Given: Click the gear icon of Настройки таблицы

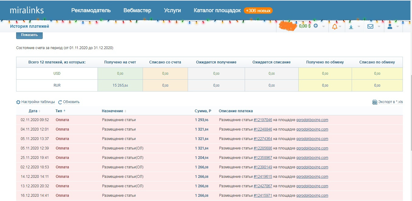Looking at the screenshot, I should [x=18, y=102].
